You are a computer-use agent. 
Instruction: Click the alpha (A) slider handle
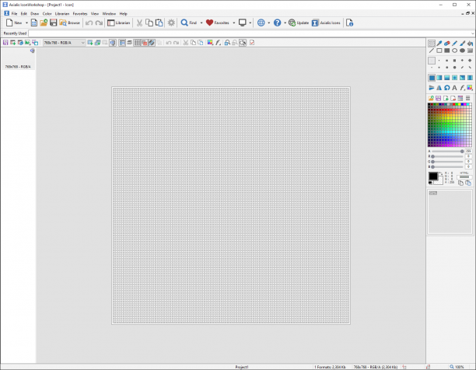[462, 151]
